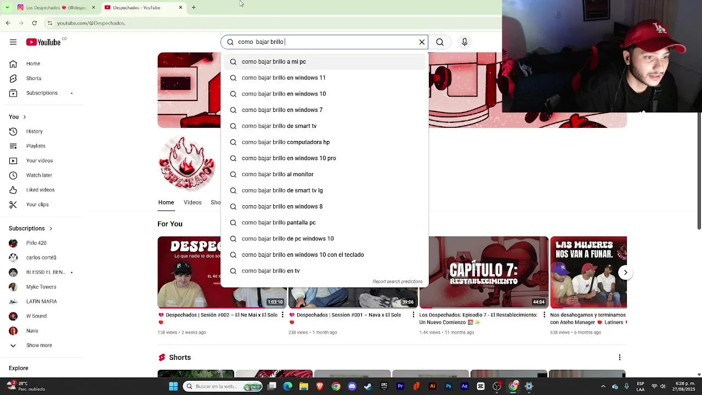Click the YouTube logo
This screenshot has width=702, height=395.
(x=43, y=42)
